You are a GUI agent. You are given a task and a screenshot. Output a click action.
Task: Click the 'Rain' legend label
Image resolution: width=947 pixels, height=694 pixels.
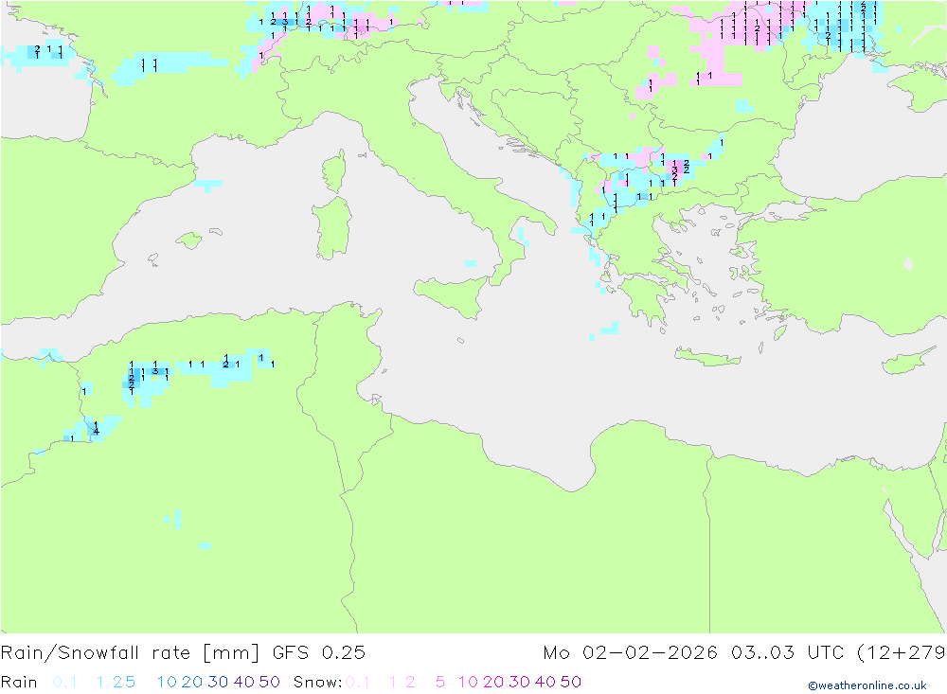tap(19, 682)
